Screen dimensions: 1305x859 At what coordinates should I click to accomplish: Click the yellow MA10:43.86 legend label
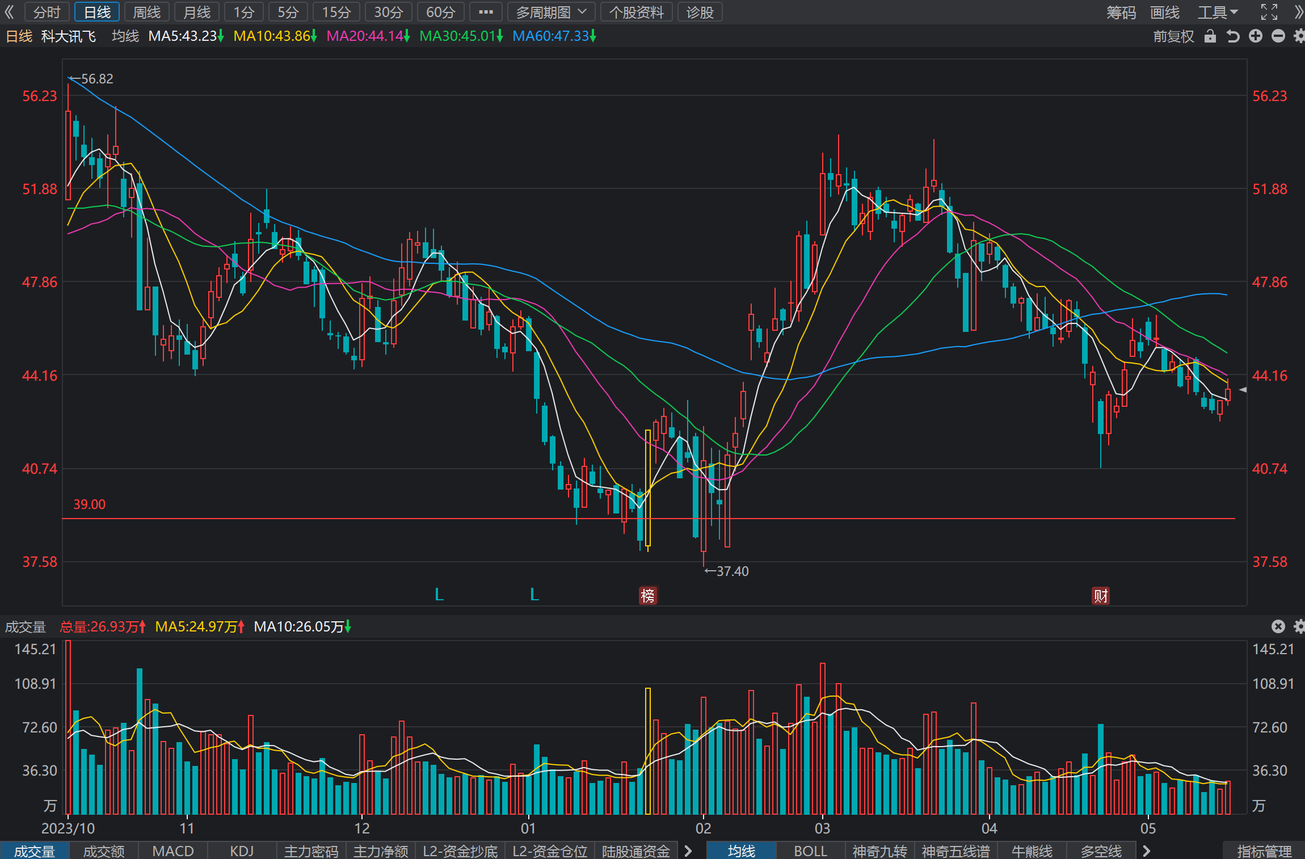click(x=275, y=36)
